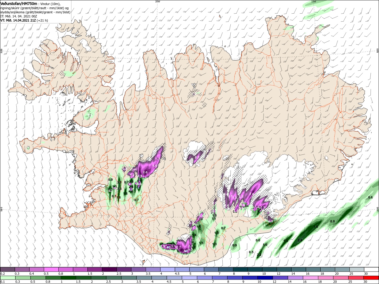Image resolution: width=379 pixels, height=284 pixels.
Task: Click the '2.4' value in offshore rain band
Action: 300,240
